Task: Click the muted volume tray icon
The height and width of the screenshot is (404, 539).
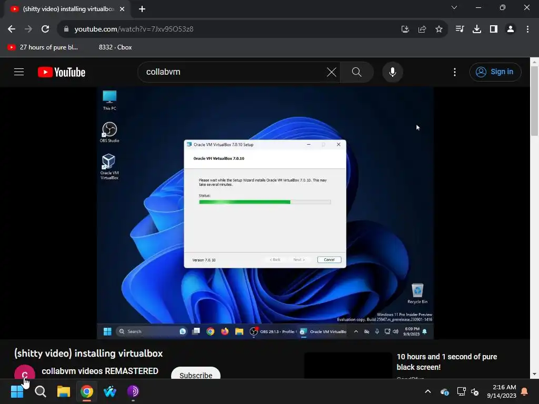Action: click(475, 391)
